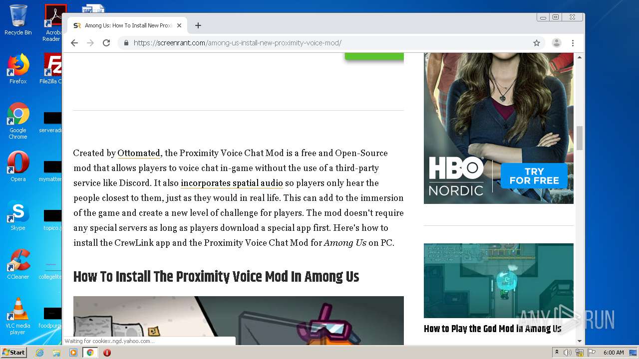Open FileZilla desktop shortcut

pyautogui.click(x=51, y=69)
